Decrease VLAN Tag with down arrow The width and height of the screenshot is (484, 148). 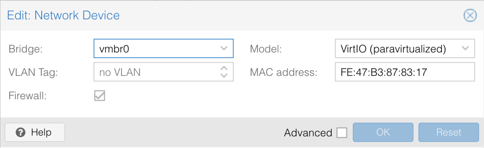pyautogui.click(x=224, y=75)
